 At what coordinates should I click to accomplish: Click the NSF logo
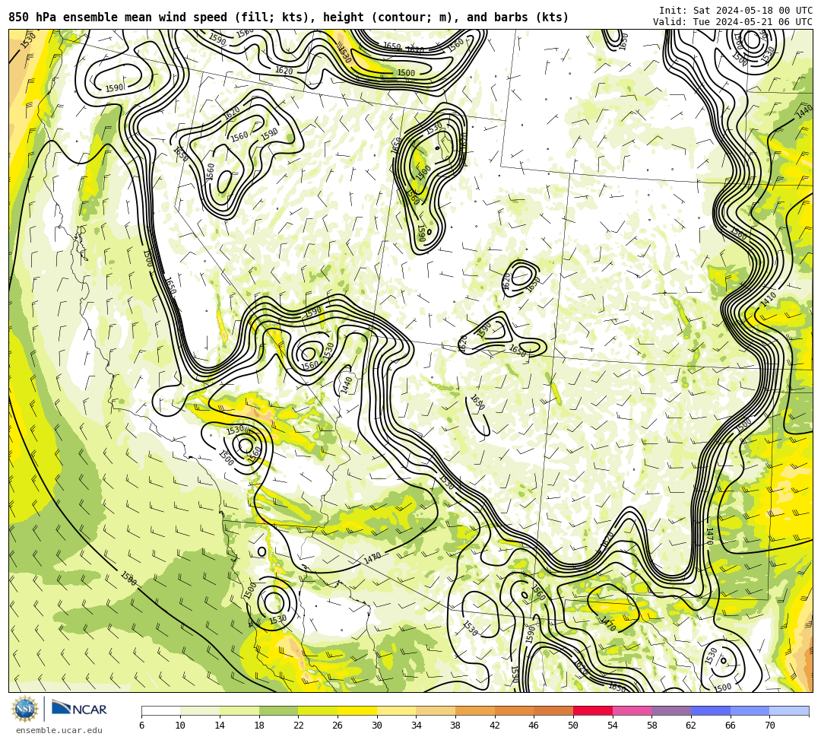[x=24, y=710]
